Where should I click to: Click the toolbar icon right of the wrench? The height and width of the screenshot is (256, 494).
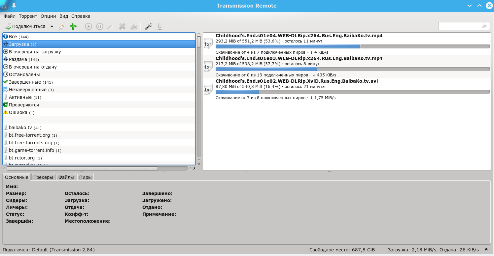tap(160, 26)
